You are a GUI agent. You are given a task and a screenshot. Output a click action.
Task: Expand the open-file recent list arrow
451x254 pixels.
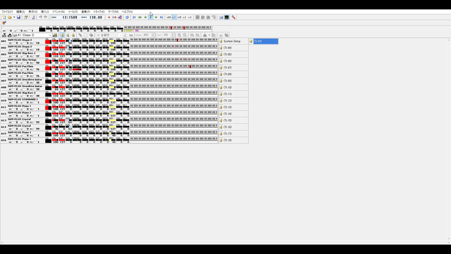pyautogui.click(x=14, y=17)
